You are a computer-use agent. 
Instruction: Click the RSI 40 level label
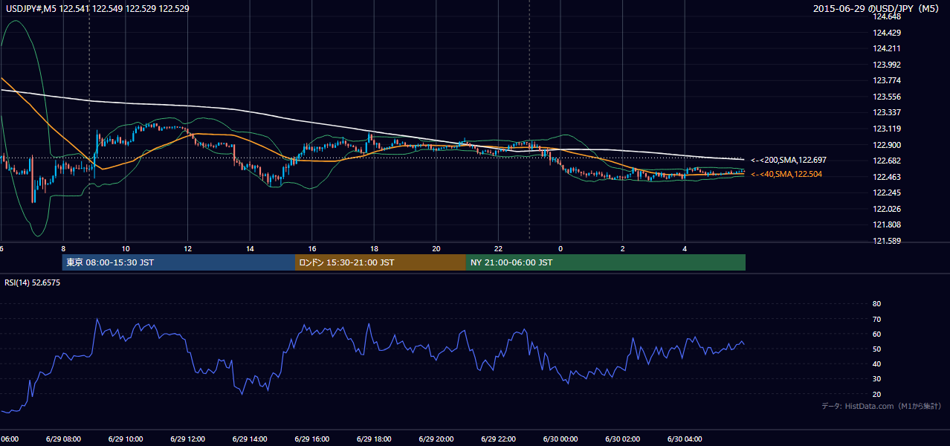tap(876, 363)
